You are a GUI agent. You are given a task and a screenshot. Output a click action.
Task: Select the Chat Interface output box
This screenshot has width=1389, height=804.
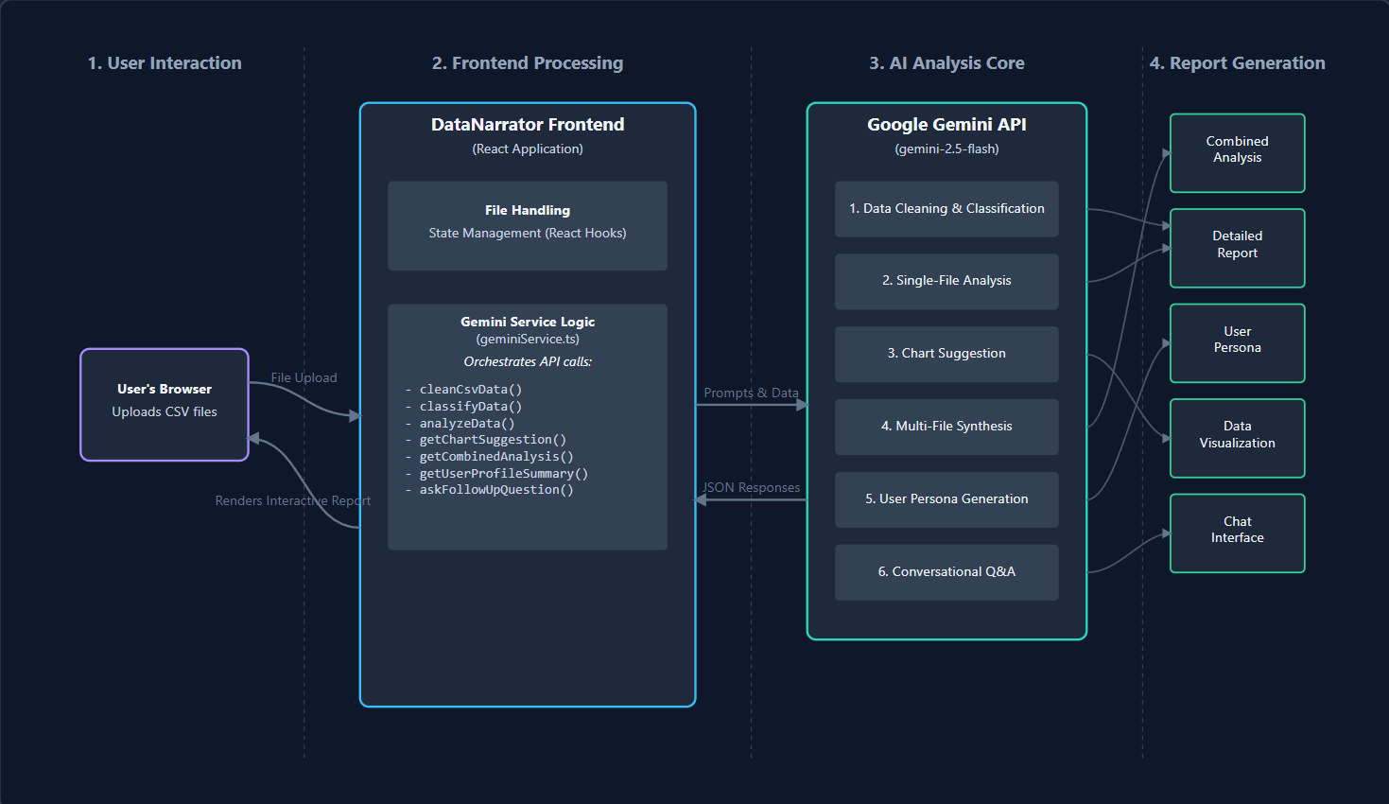(1238, 533)
